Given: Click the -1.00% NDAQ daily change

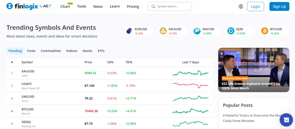Looking at the screenshot, I should (111, 124).
